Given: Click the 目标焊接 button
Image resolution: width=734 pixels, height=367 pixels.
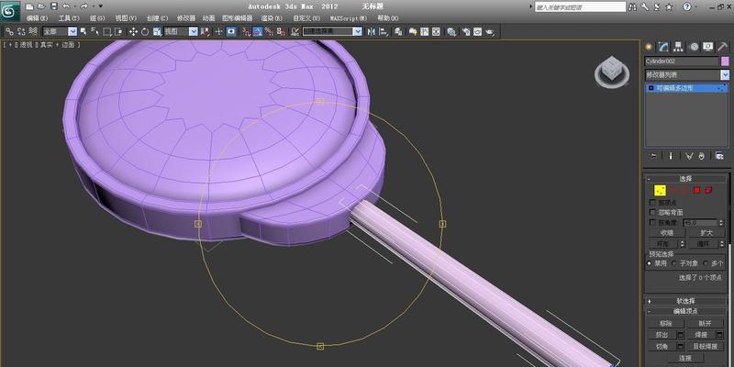Looking at the screenshot, I should coord(705,347).
